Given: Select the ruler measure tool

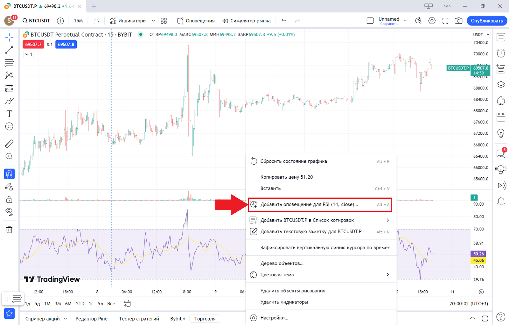Looking at the screenshot, I should coord(9,144).
